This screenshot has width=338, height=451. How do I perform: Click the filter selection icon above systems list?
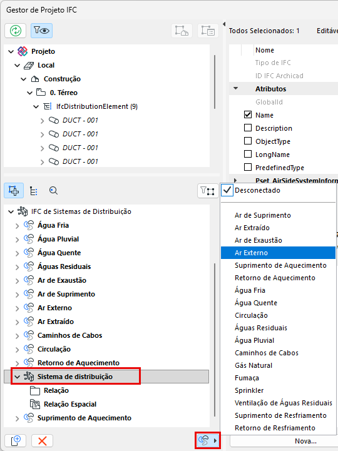coord(208,191)
